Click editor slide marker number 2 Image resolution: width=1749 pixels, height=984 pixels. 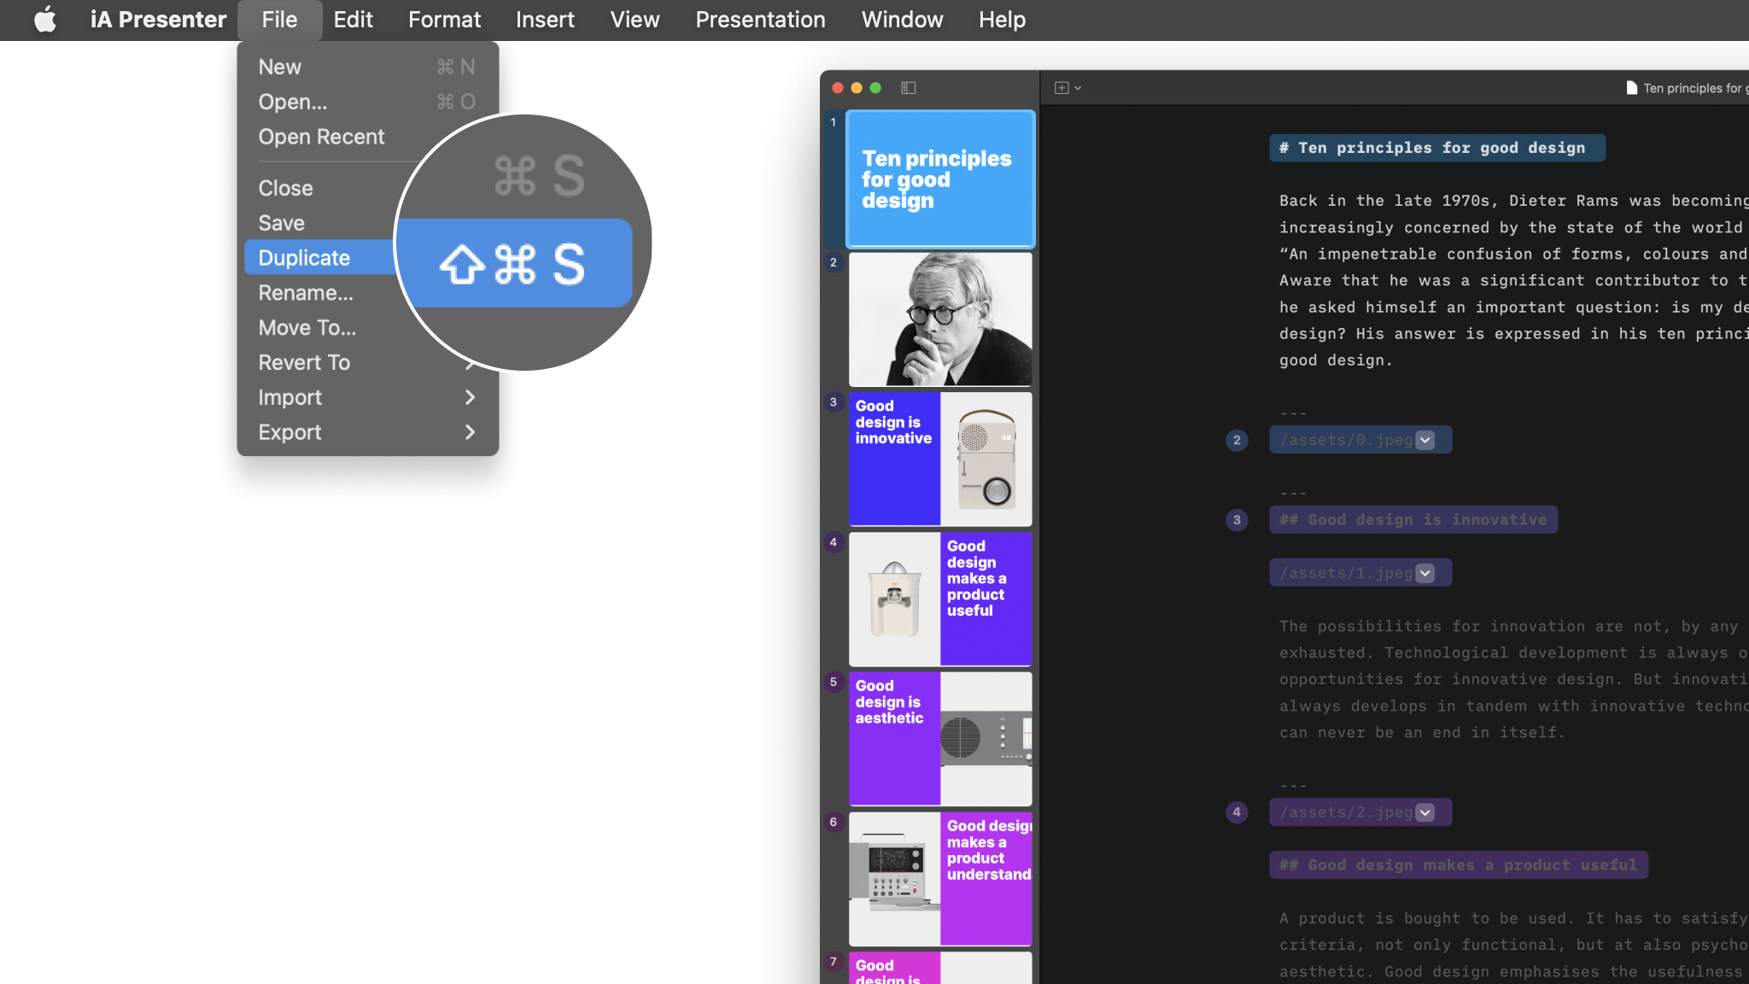click(1237, 440)
